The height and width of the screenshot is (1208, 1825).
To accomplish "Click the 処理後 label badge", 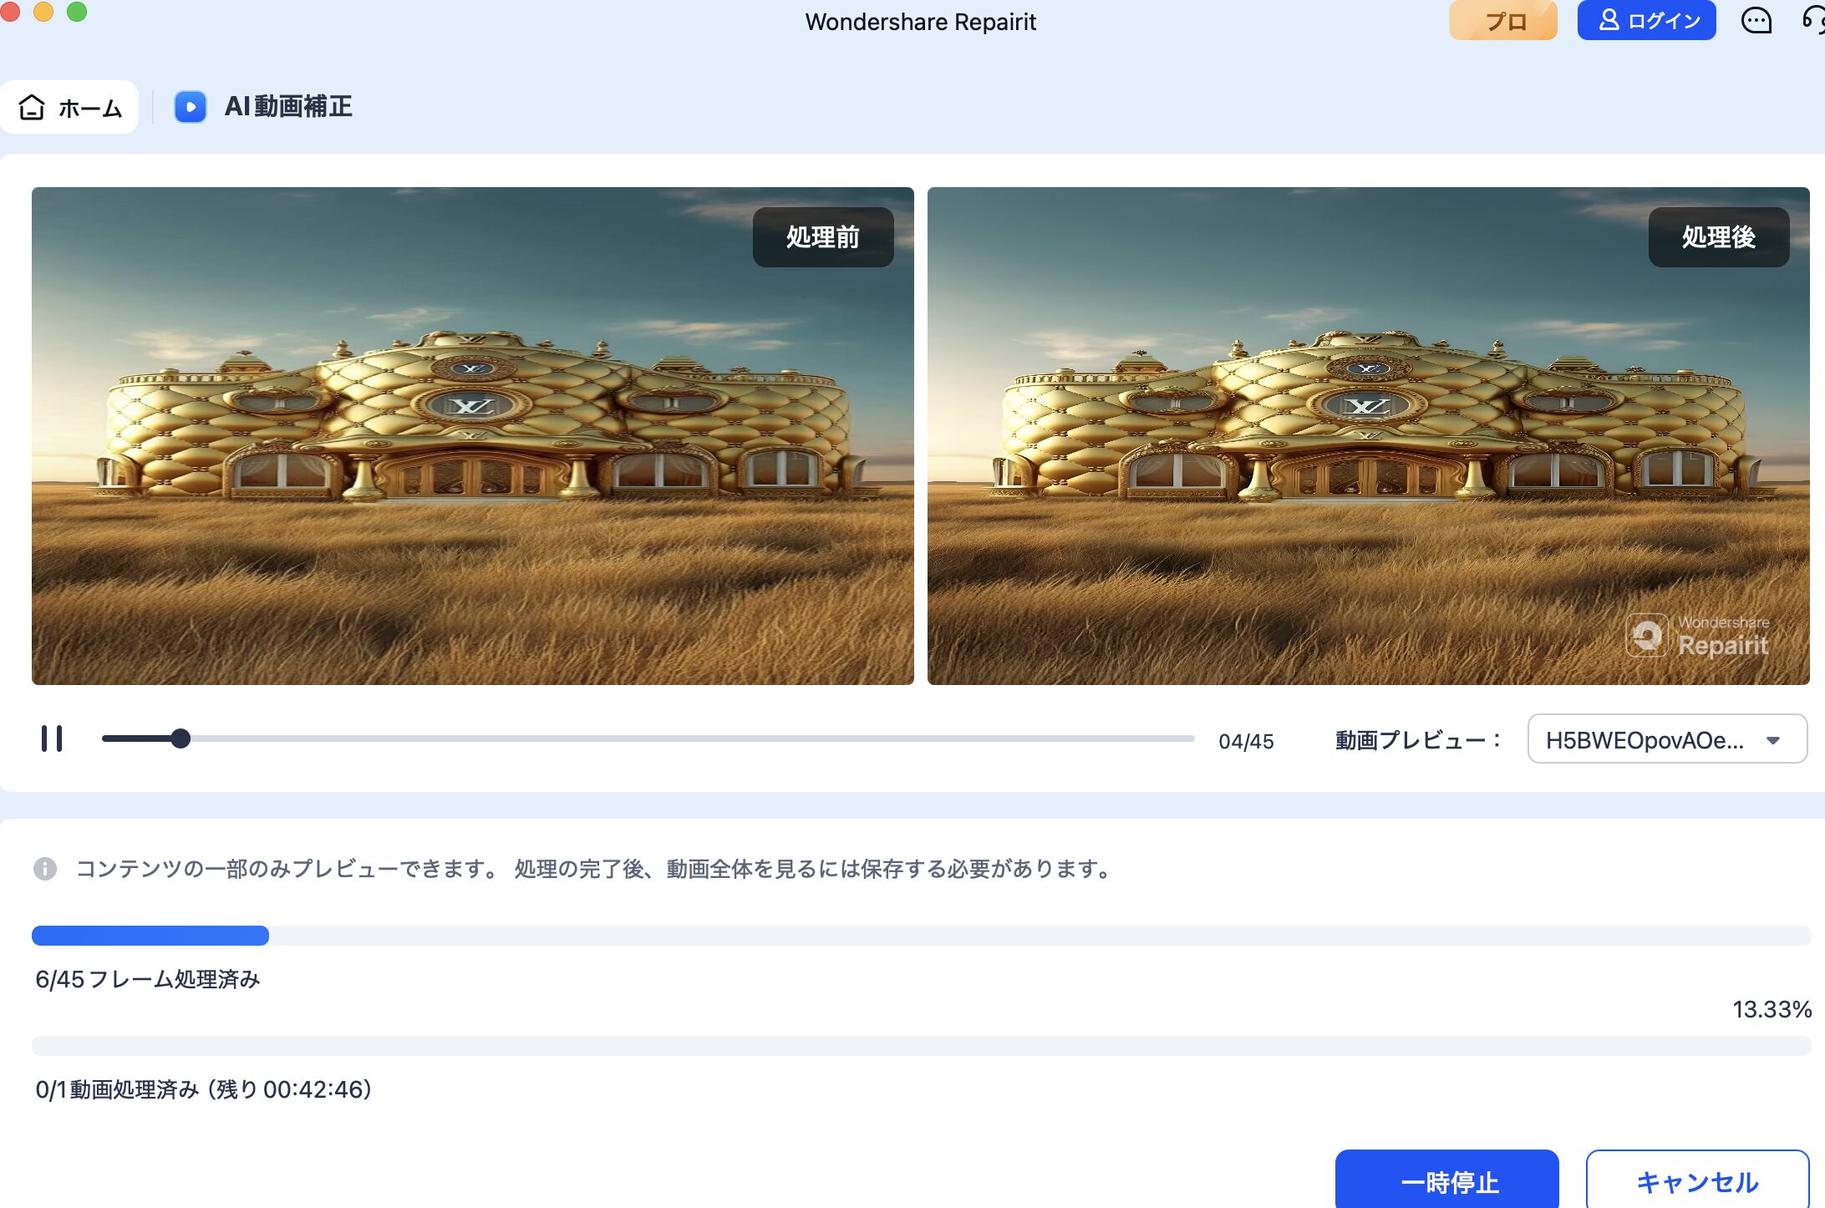I will (x=1719, y=237).
